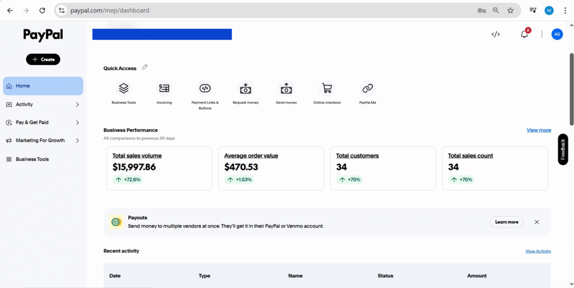Click the Send money icon
The height and width of the screenshot is (288, 574).
point(286,89)
